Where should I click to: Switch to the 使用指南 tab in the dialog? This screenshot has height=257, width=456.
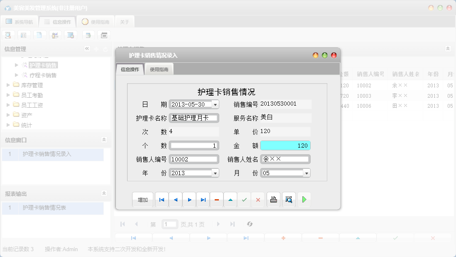coord(158,69)
